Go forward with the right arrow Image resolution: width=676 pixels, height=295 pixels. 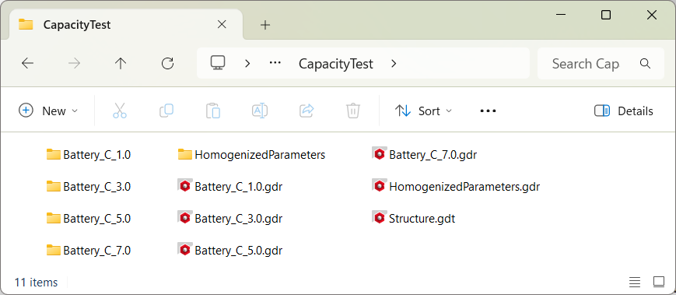74,64
